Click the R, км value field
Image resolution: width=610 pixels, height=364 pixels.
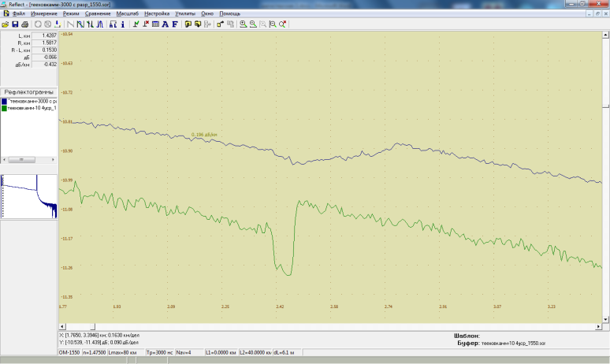click(x=44, y=43)
